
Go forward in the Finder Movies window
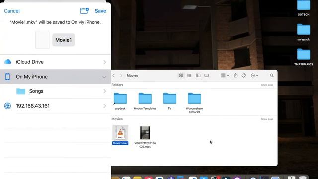point(121,75)
